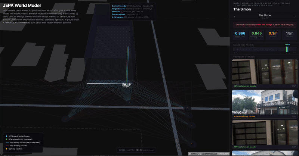Click the orange Camera position legend dot
The height and width of the screenshot is (156, 299).
click(x=6, y=149)
